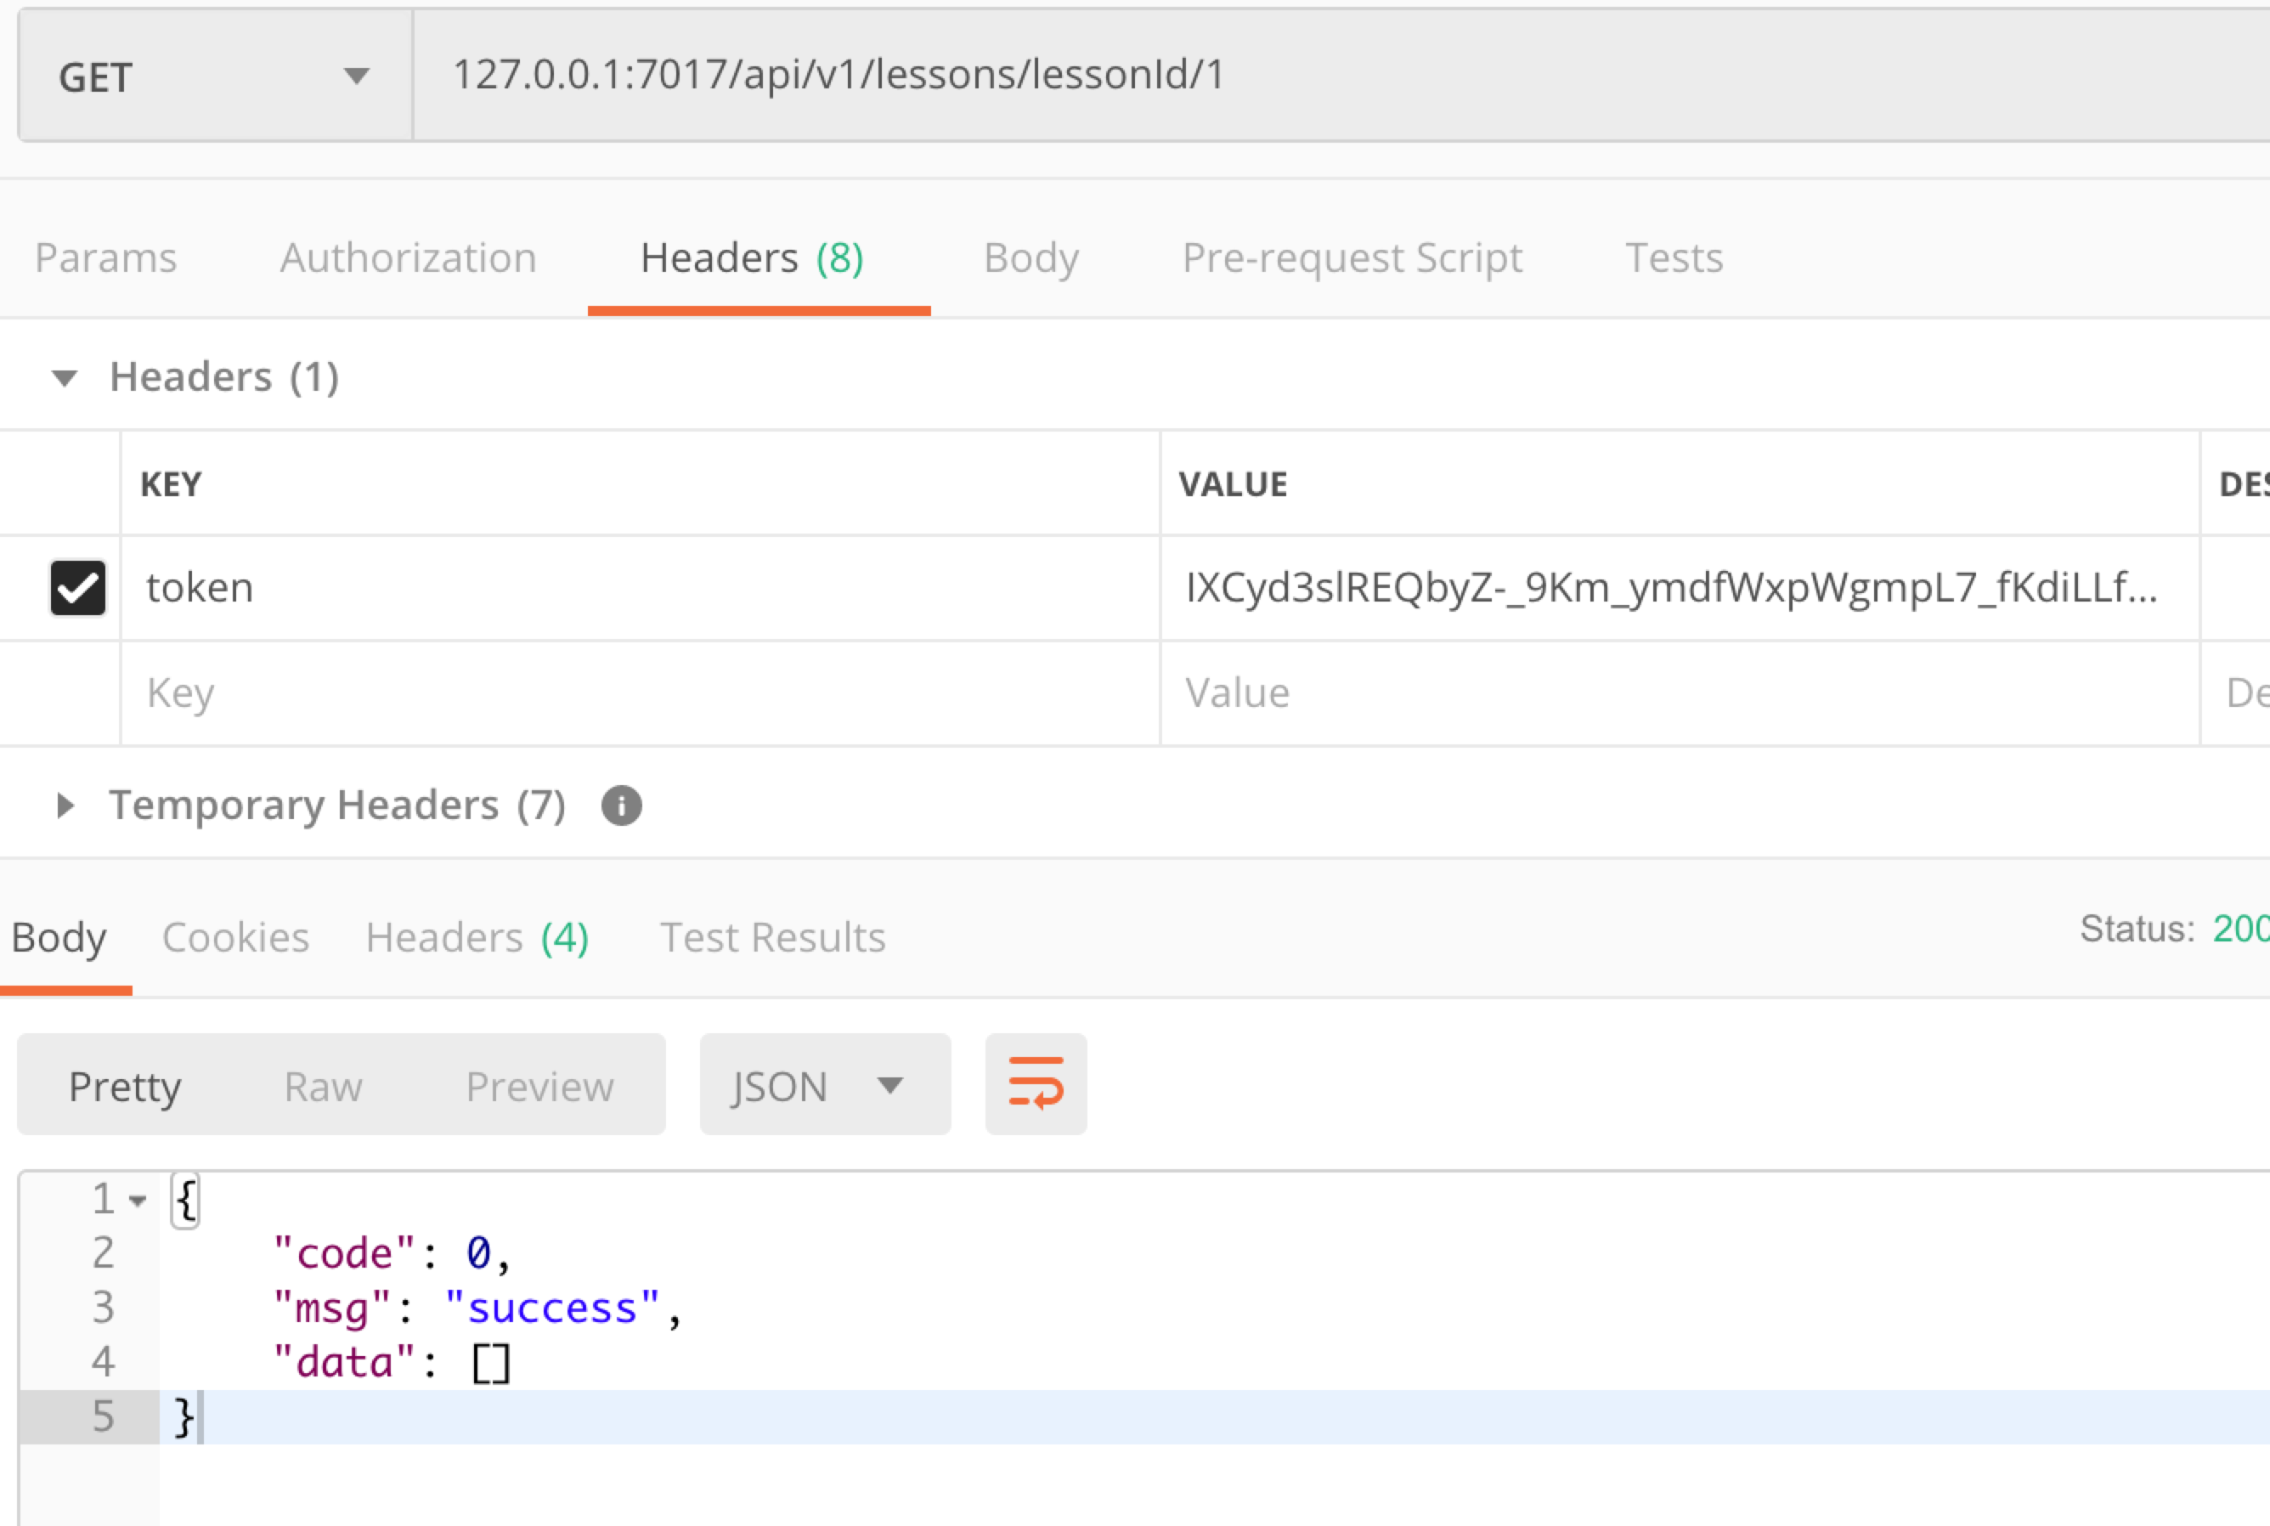
Task: Switch to the Params tab
Action: pos(106,258)
